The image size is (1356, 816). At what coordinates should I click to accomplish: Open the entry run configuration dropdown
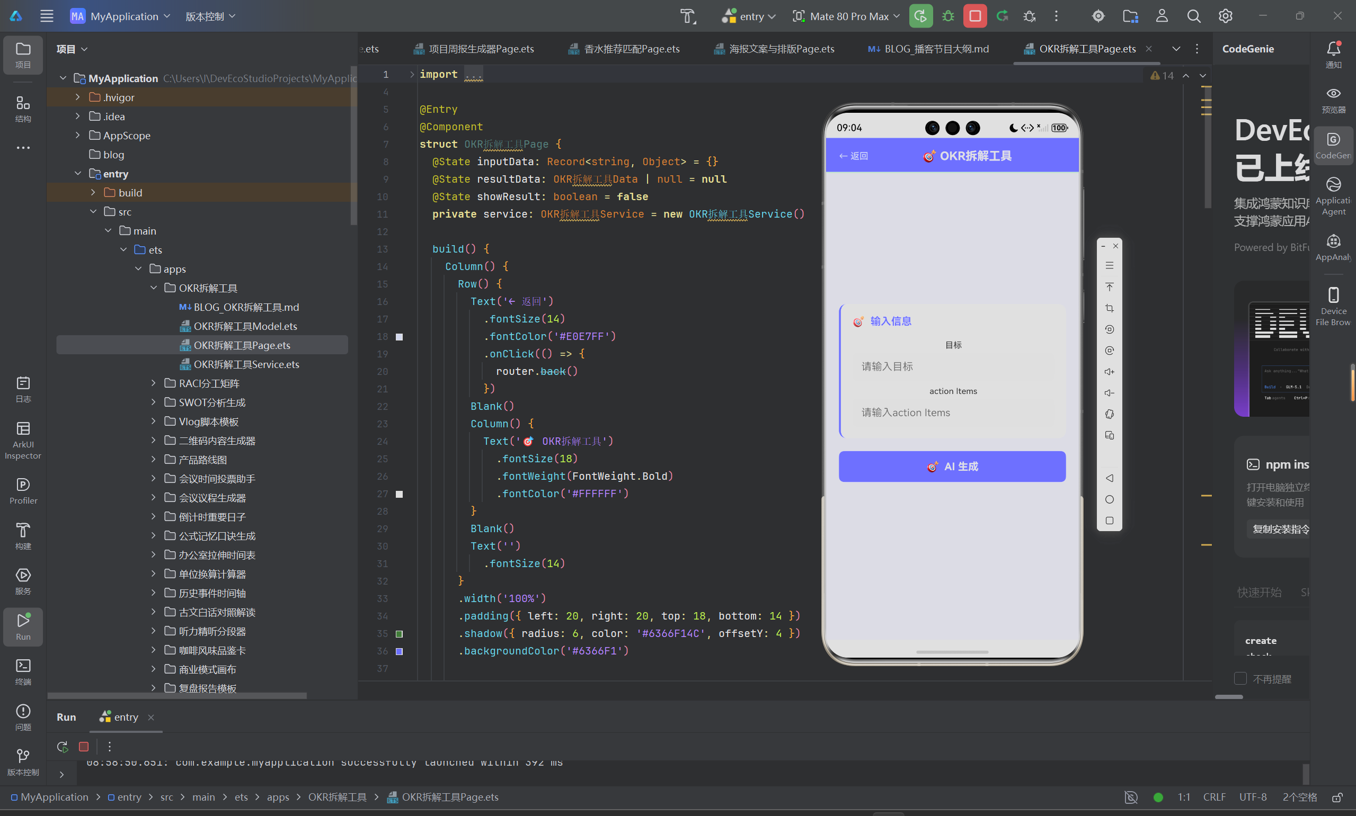click(x=748, y=16)
